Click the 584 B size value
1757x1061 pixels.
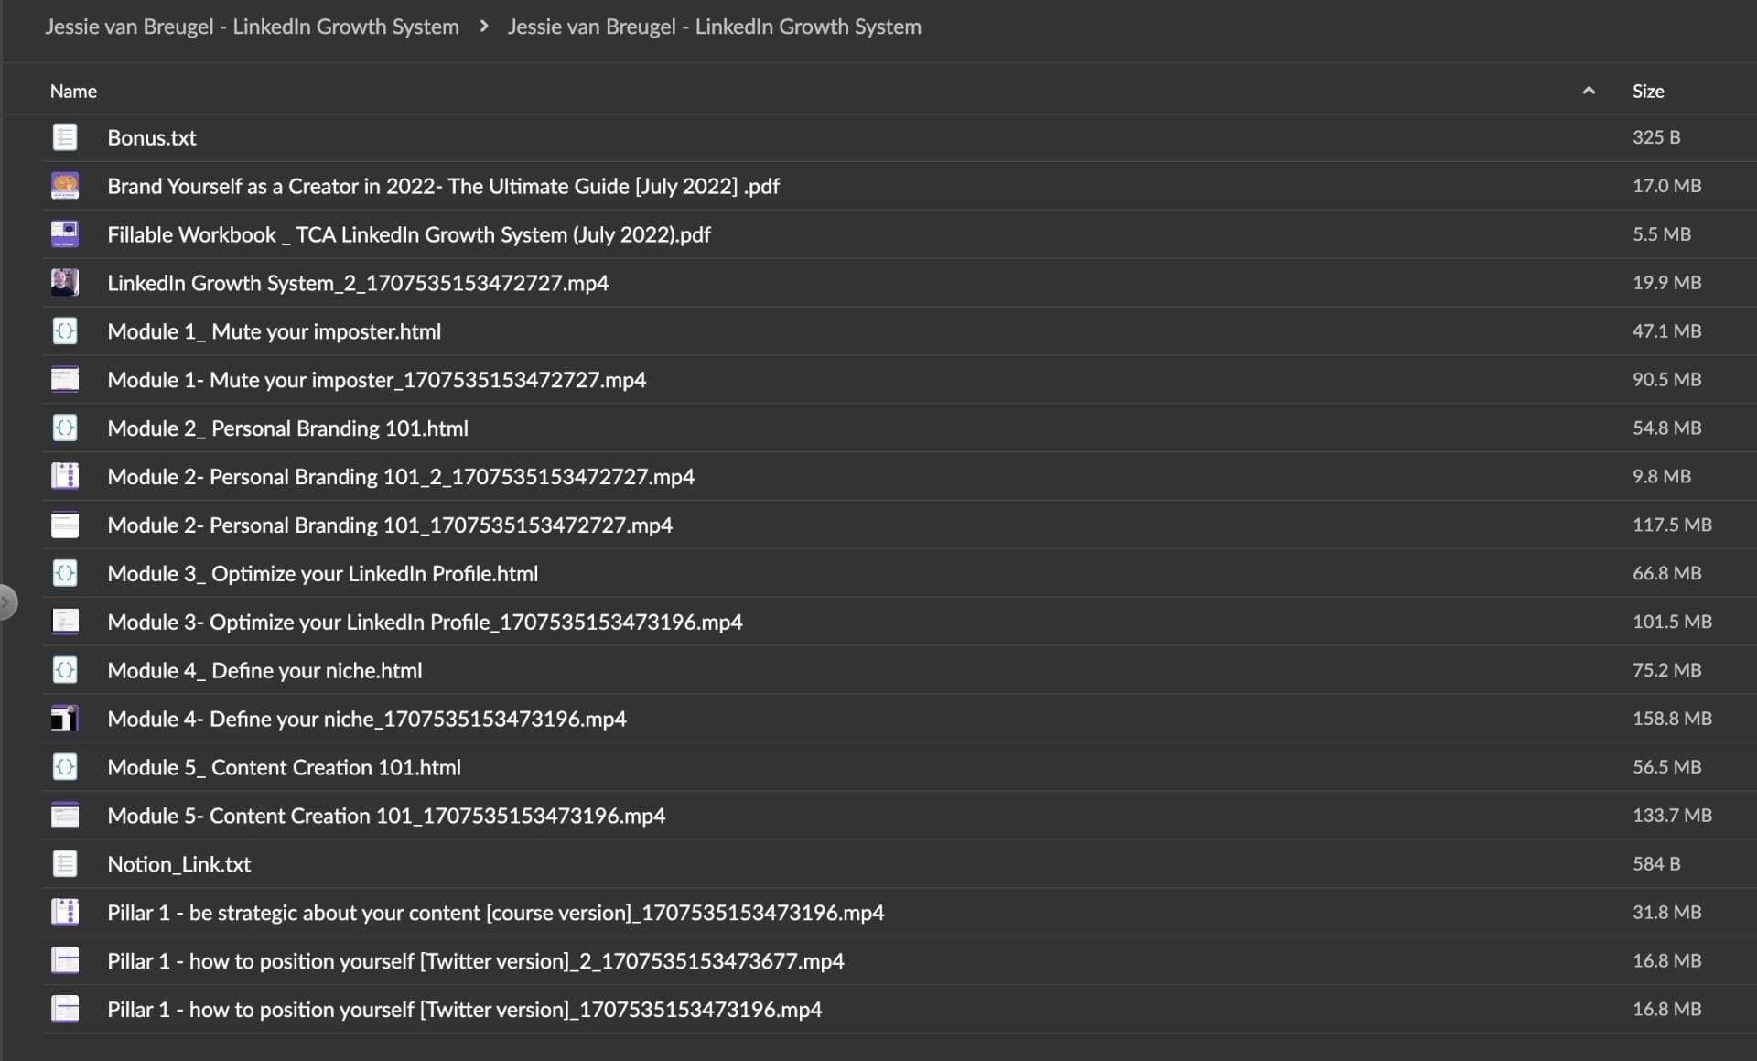coord(1656,865)
